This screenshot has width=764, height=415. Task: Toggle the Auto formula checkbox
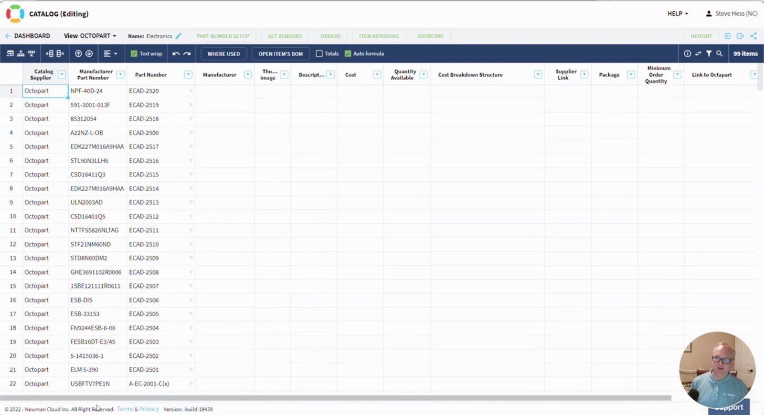point(348,54)
